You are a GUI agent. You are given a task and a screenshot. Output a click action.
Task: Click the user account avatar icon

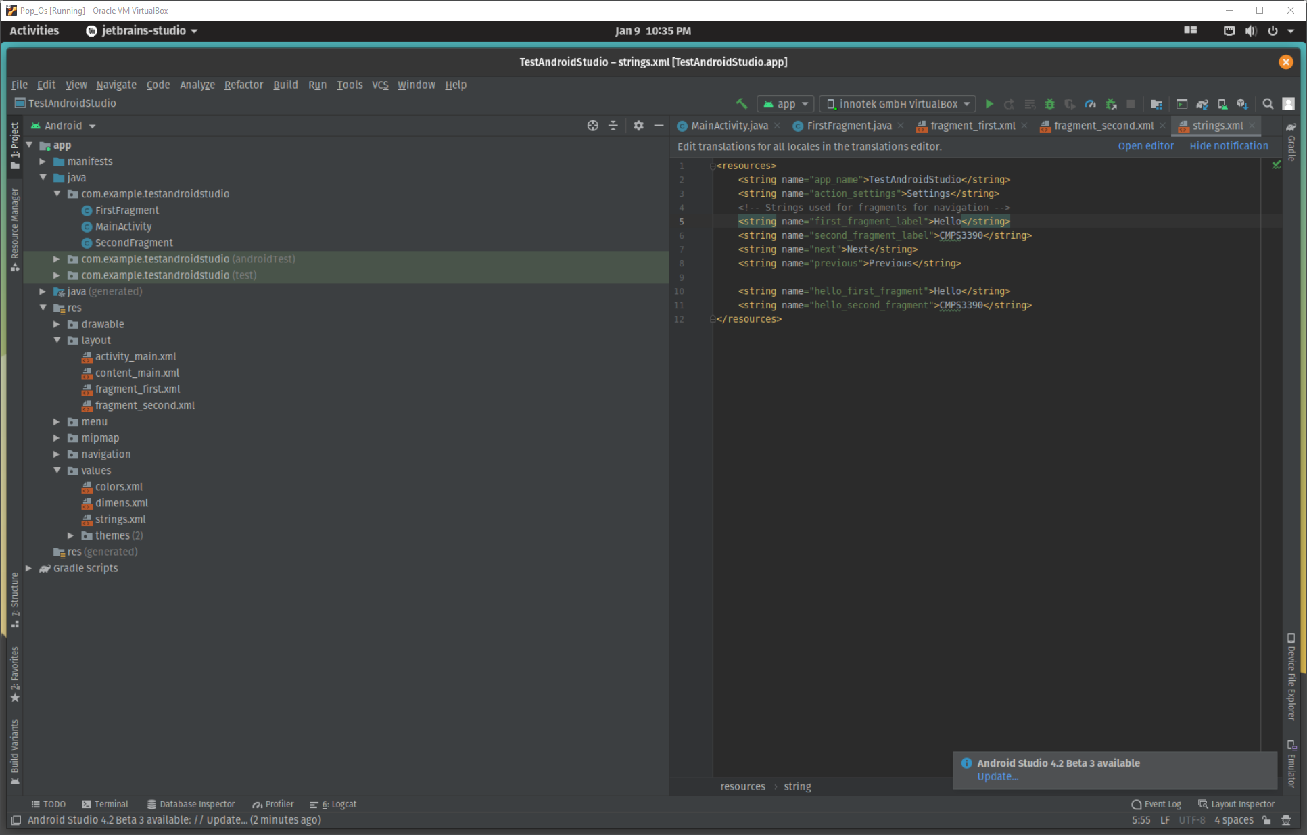pyautogui.click(x=1289, y=104)
